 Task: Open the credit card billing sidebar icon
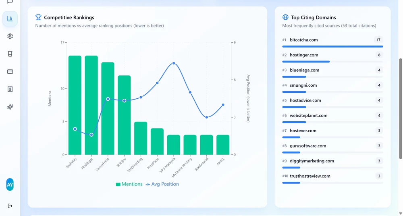pos(10,71)
